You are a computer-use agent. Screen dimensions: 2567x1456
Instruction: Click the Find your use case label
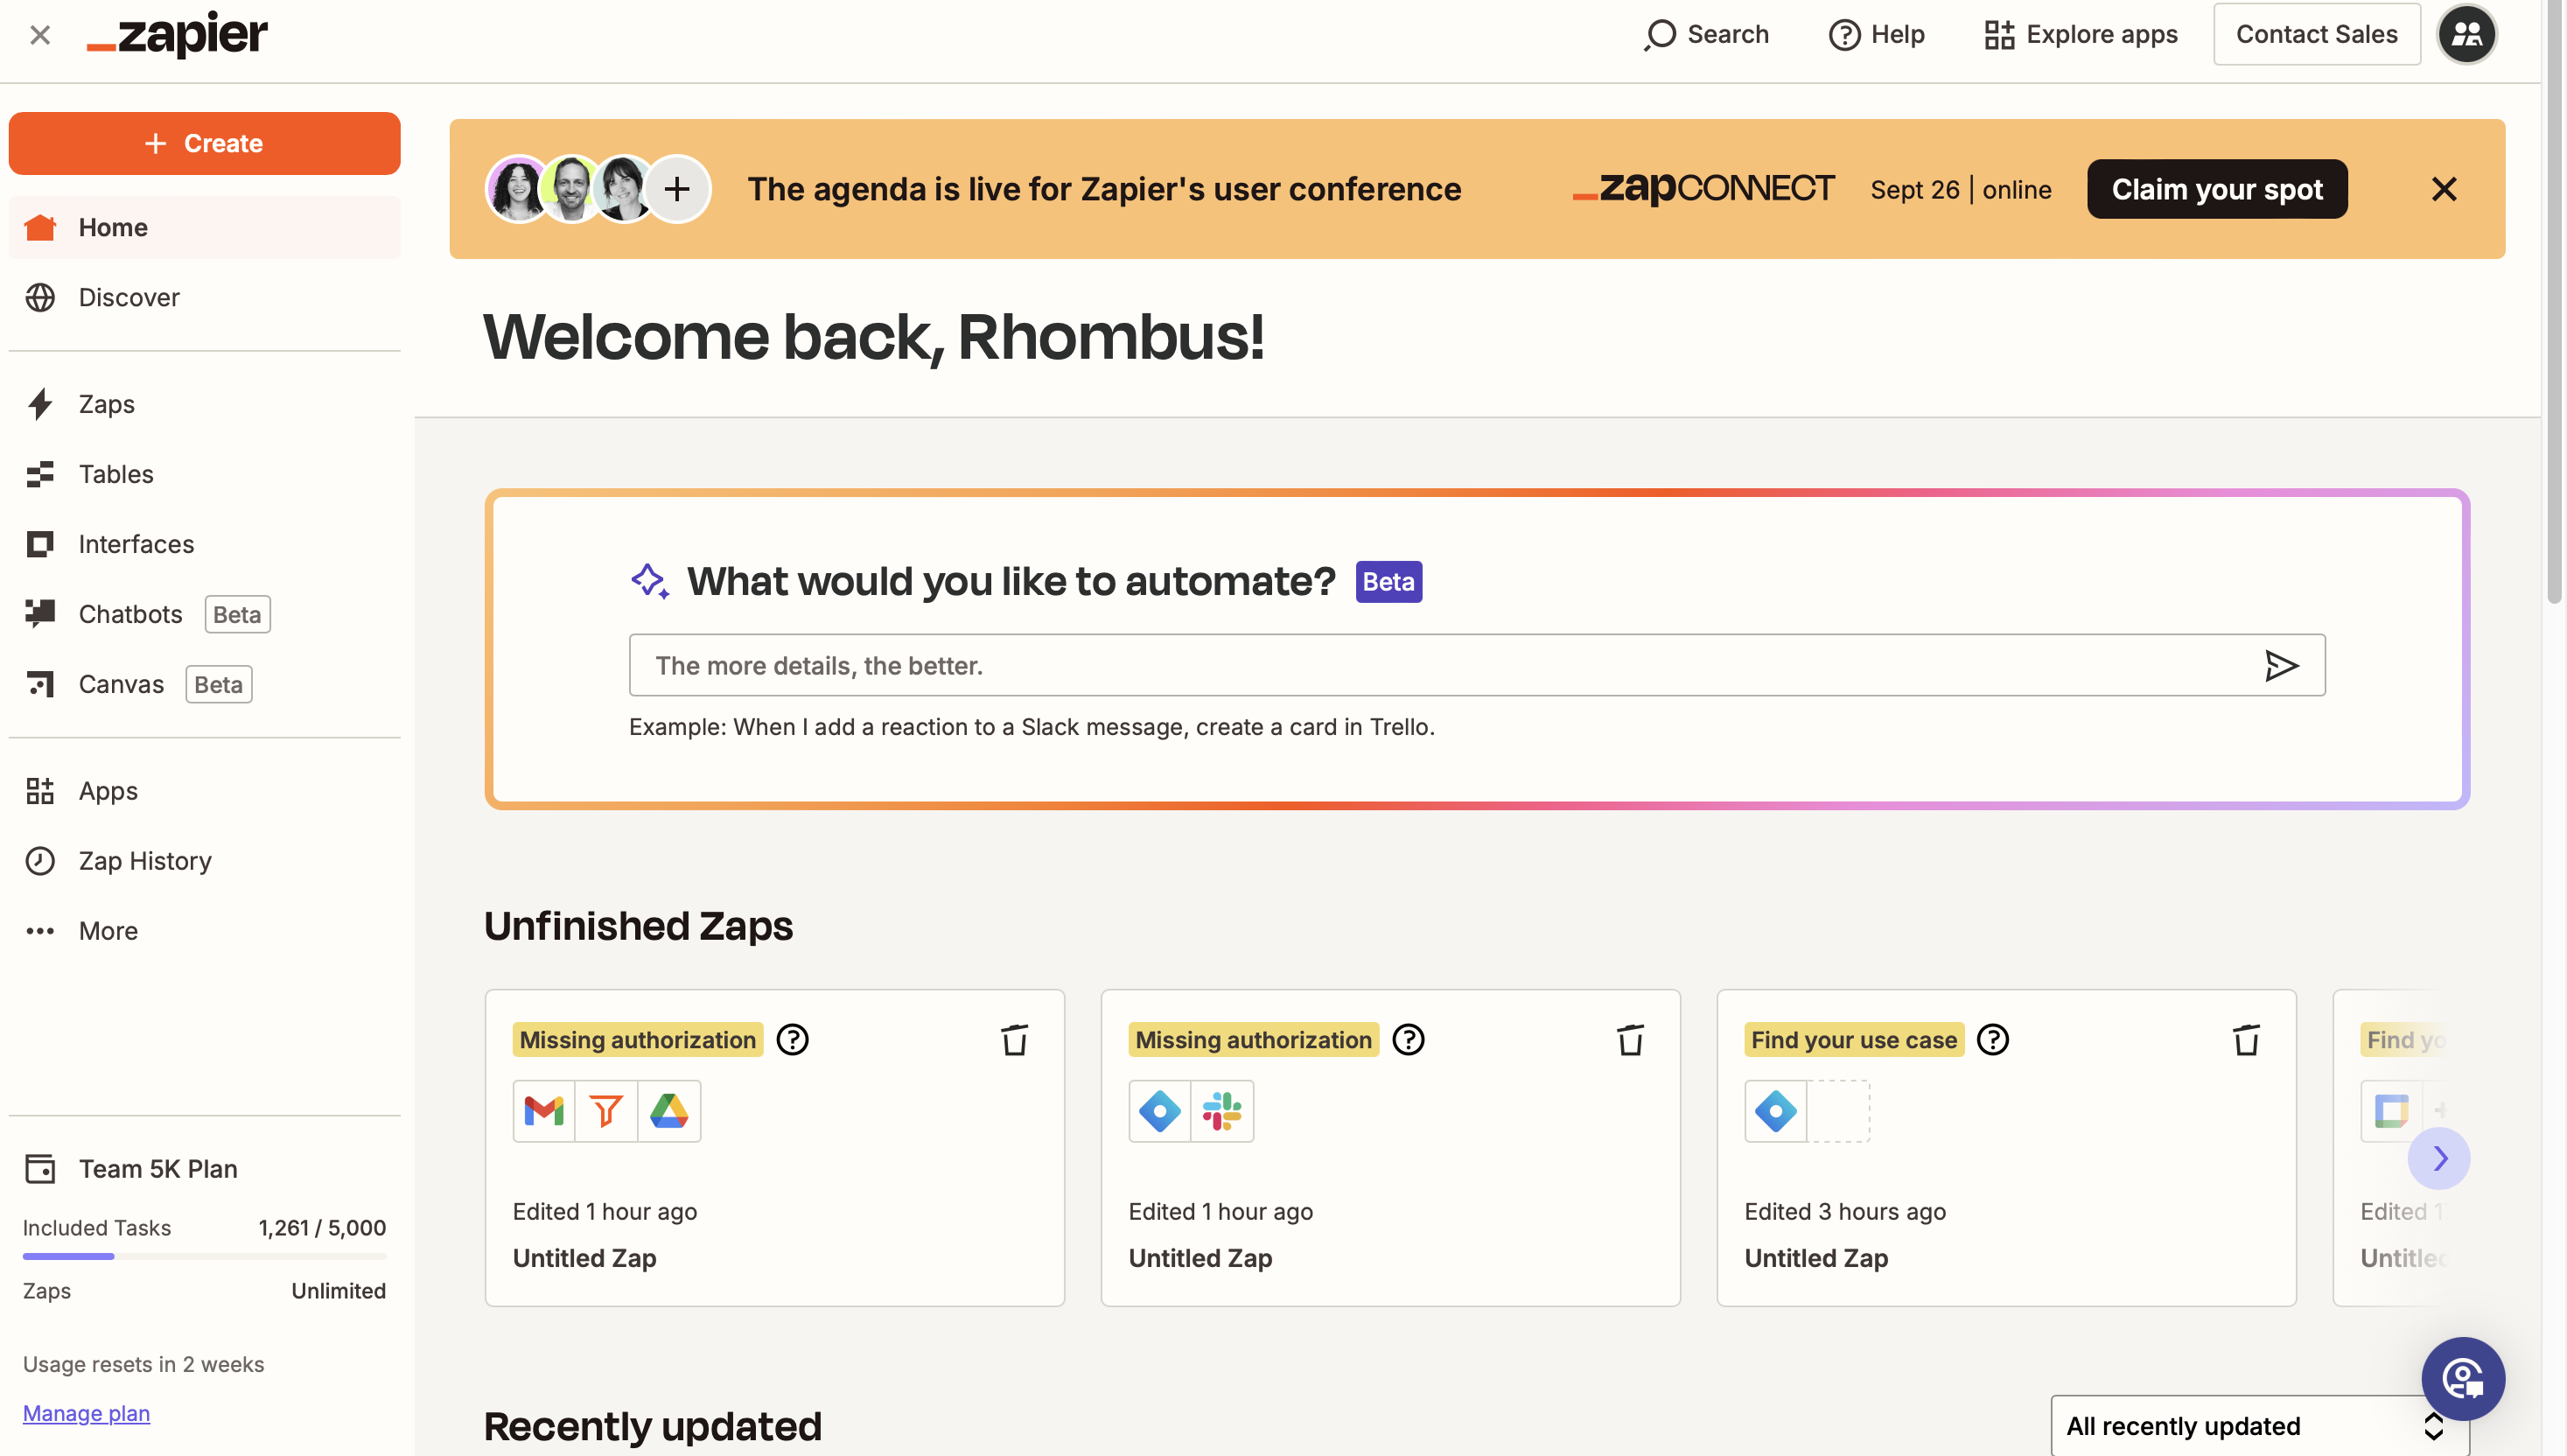[1854, 1040]
